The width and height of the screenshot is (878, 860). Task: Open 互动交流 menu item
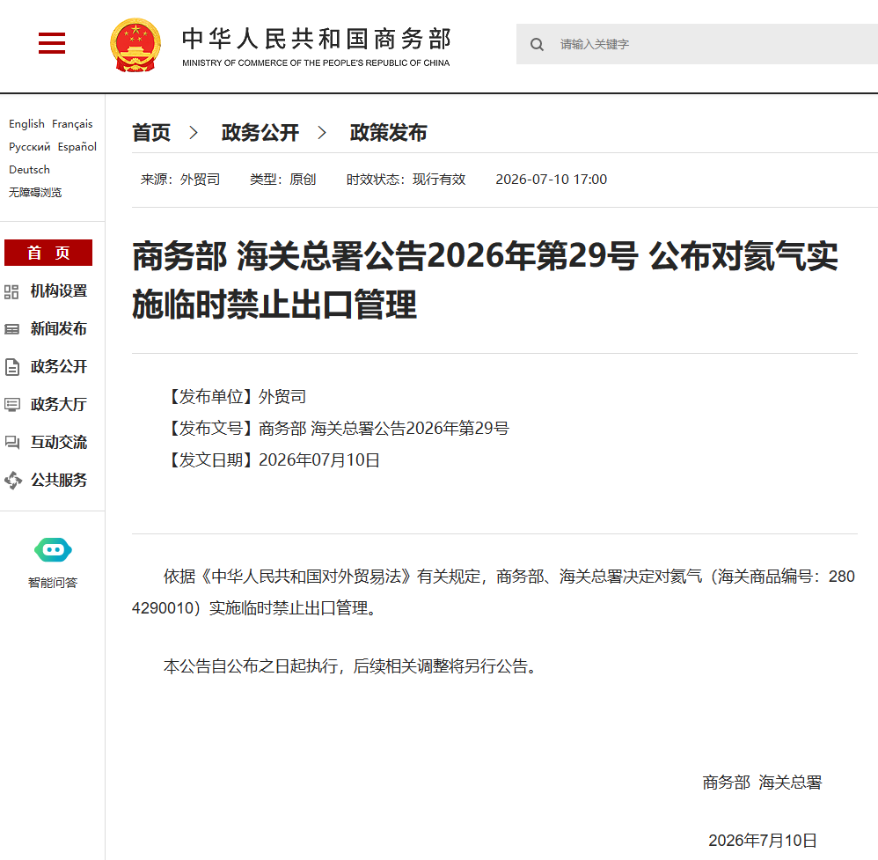click(x=59, y=442)
